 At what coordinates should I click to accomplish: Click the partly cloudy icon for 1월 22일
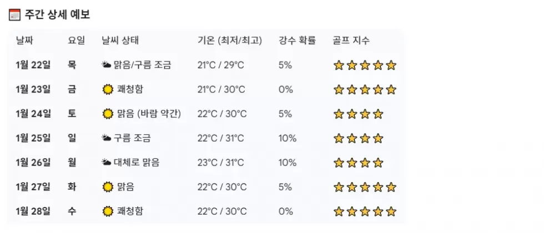(x=107, y=65)
